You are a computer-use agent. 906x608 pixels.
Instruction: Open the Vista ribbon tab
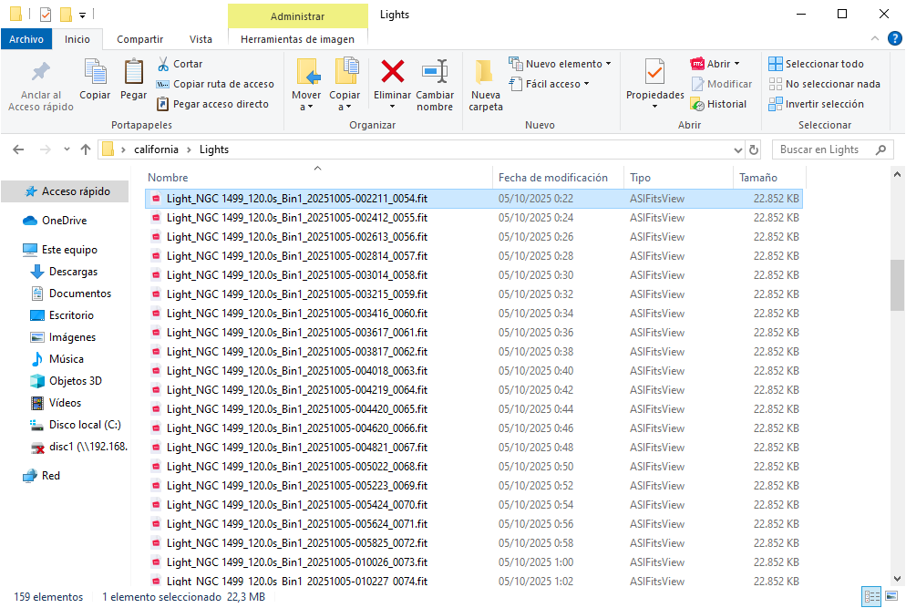coord(201,39)
